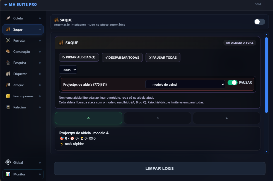This screenshot has width=273, height=181.
Task: Click the Ataque sidebar icon
Action: (8, 85)
